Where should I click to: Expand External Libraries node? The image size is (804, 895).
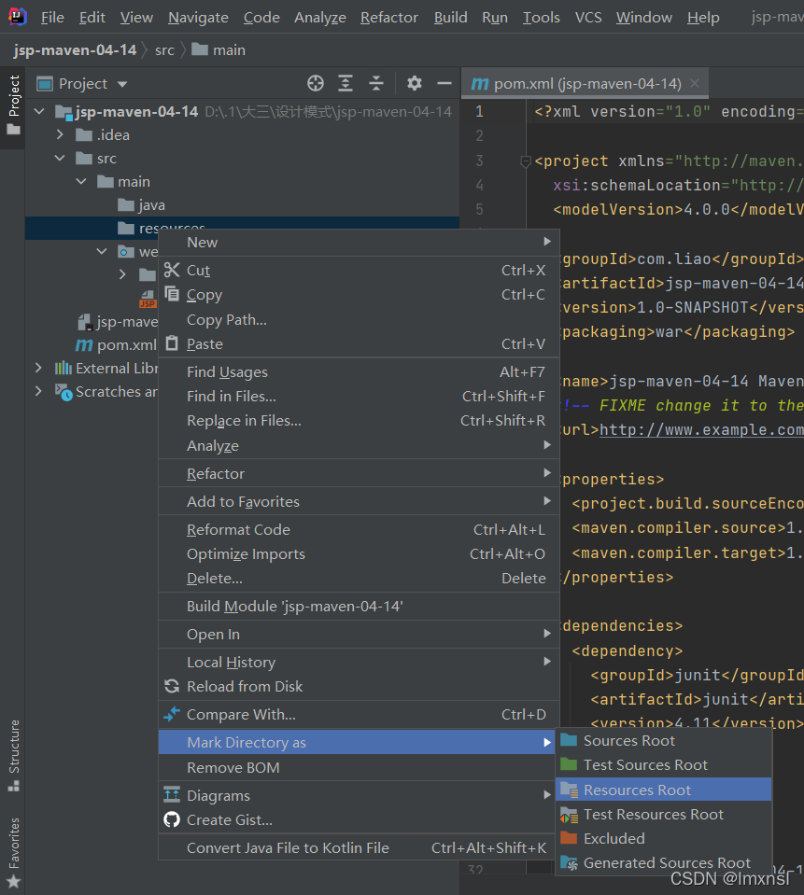pyautogui.click(x=38, y=368)
